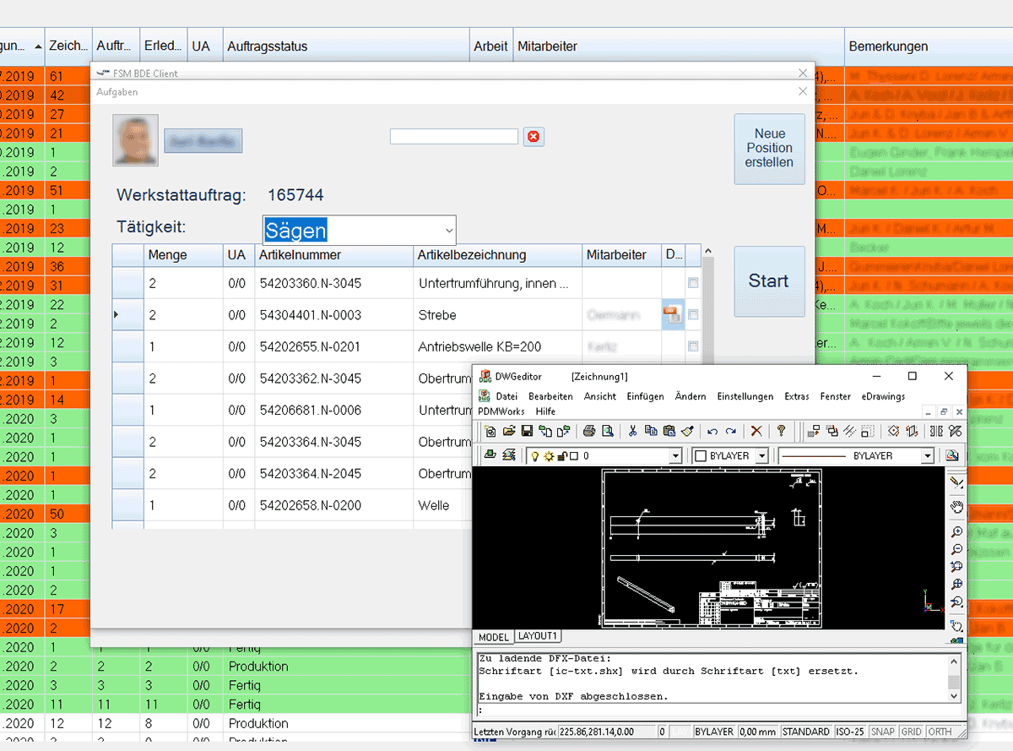Viewport: 1013px width, 751px height.
Task: Tick the checkbox for Untertrumführung row
Action: pyautogui.click(x=693, y=284)
